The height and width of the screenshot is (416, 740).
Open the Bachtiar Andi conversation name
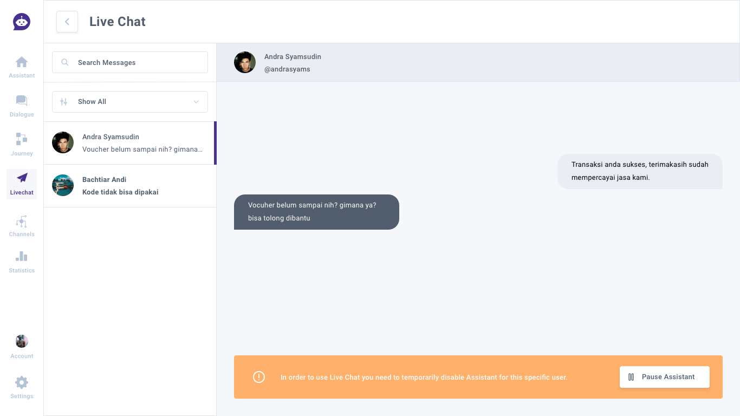pos(104,179)
